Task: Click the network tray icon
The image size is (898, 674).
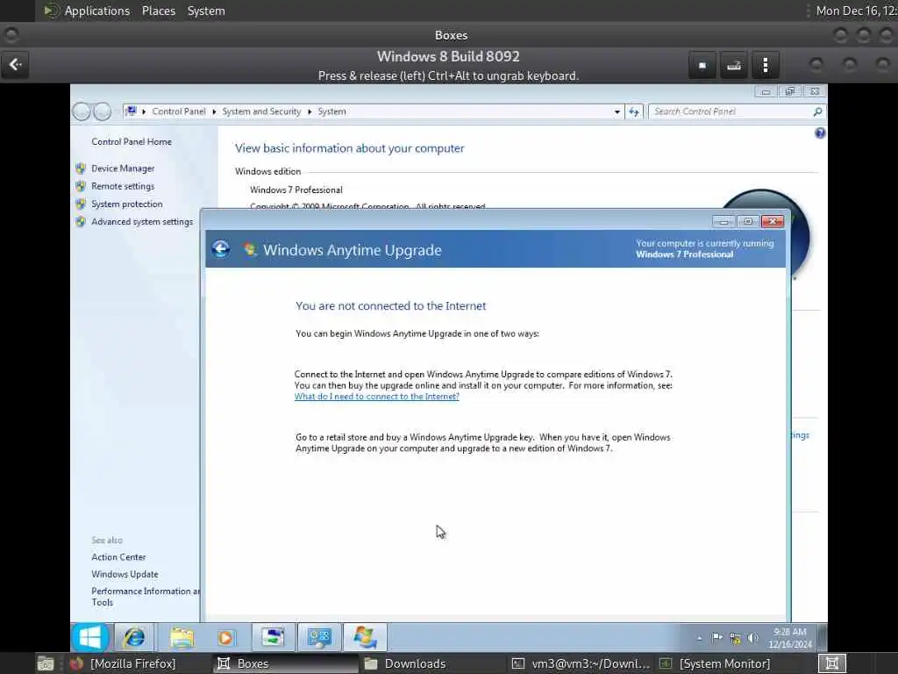Action: (x=736, y=638)
